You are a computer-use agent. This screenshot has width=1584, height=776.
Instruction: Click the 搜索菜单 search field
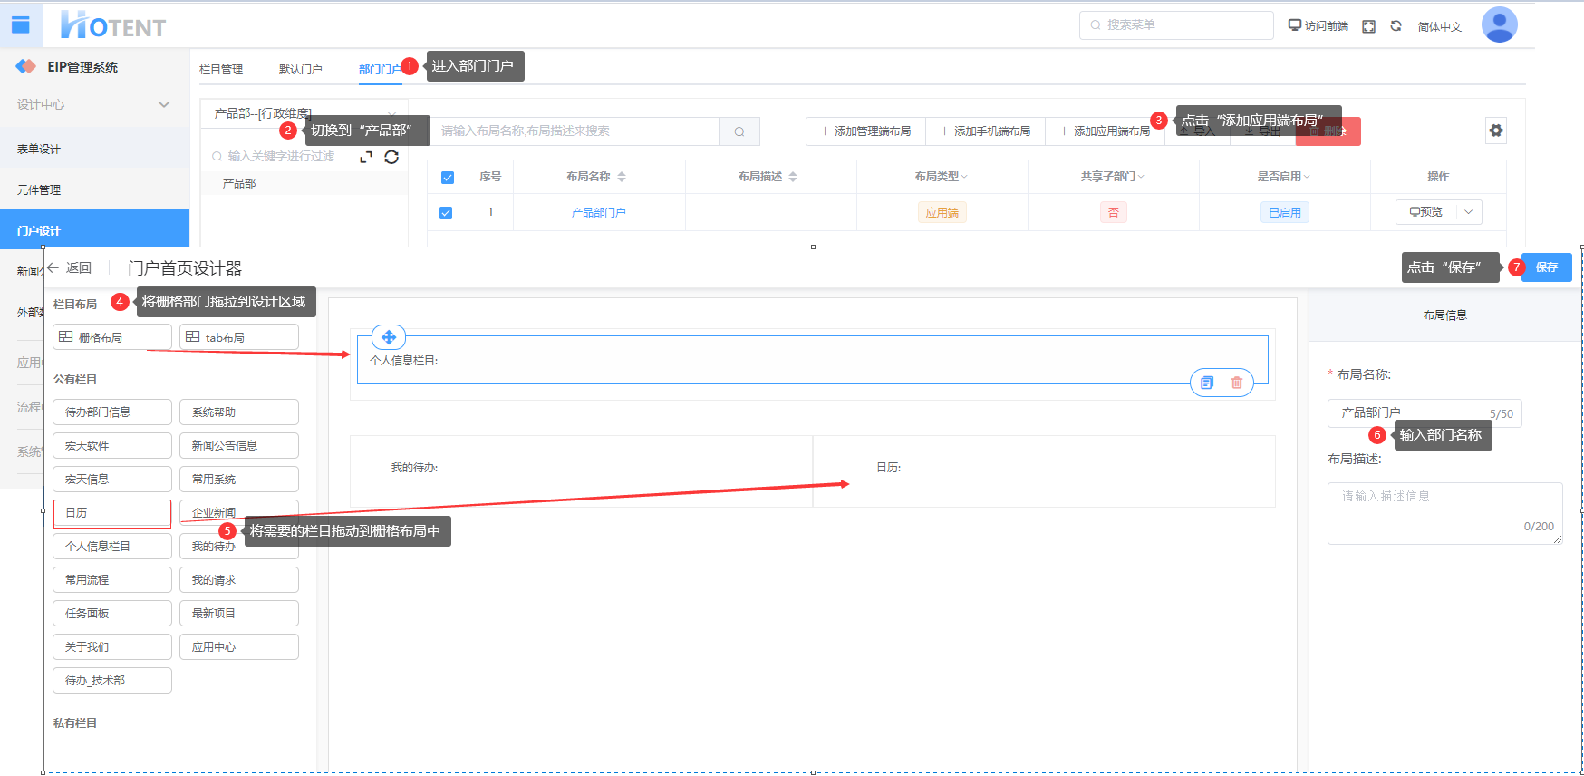[x=1176, y=25]
